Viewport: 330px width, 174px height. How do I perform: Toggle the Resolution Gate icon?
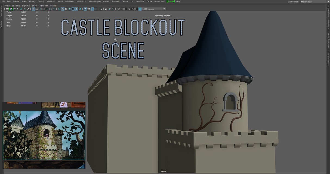click(40, 9)
